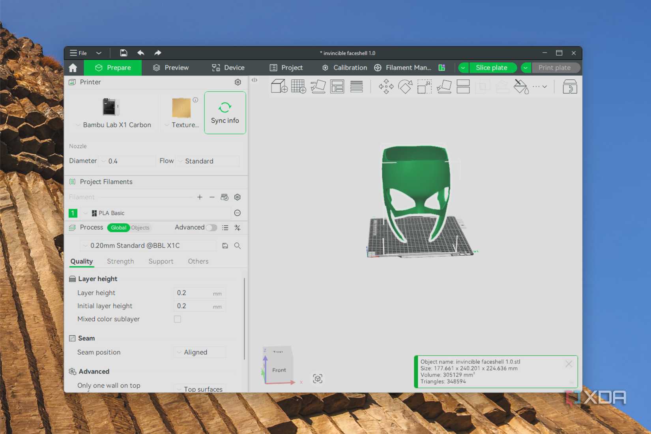Click printer settings gear icon

[x=238, y=82]
